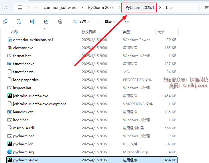Click the jetbrains_client64.exe PyCharm icon
The width and height of the screenshot is (209, 163).
click(x=10, y=96)
